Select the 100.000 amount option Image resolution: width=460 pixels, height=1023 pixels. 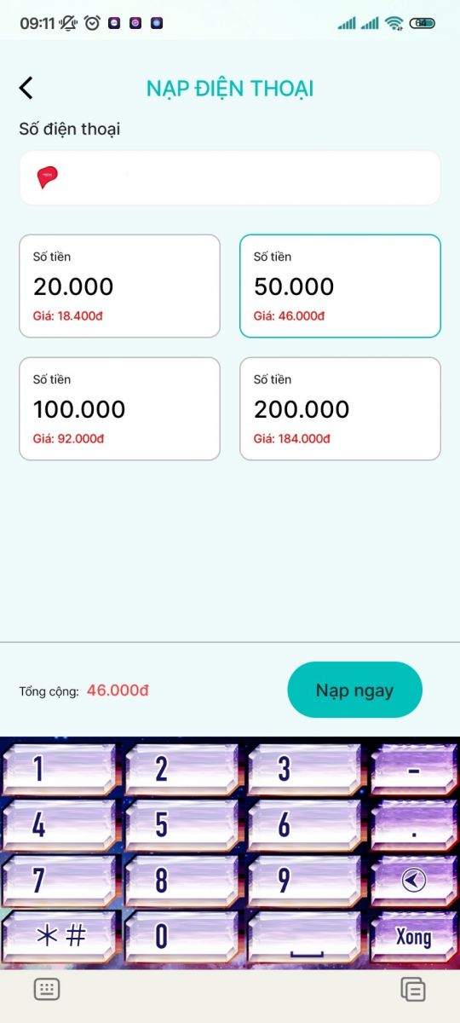click(119, 409)
